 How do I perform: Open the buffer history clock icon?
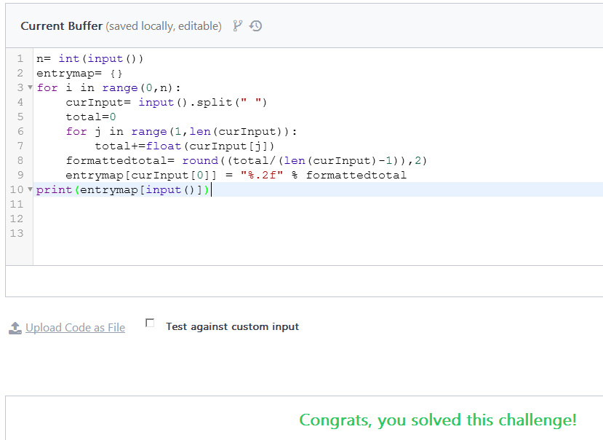click(x=255, y=26)
